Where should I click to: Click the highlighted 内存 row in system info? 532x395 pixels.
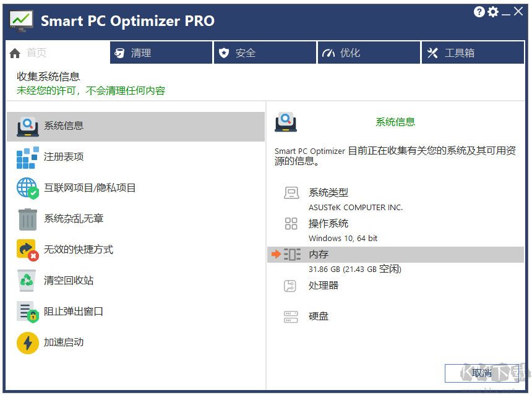[396, 254]
